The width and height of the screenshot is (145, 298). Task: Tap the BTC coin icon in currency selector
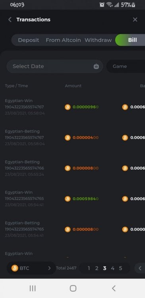pyautogui.click(x=15, y=268)
